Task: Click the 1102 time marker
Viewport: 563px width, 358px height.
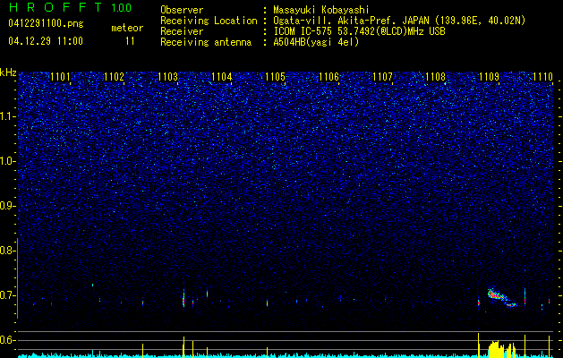Action: coord(115,77)
